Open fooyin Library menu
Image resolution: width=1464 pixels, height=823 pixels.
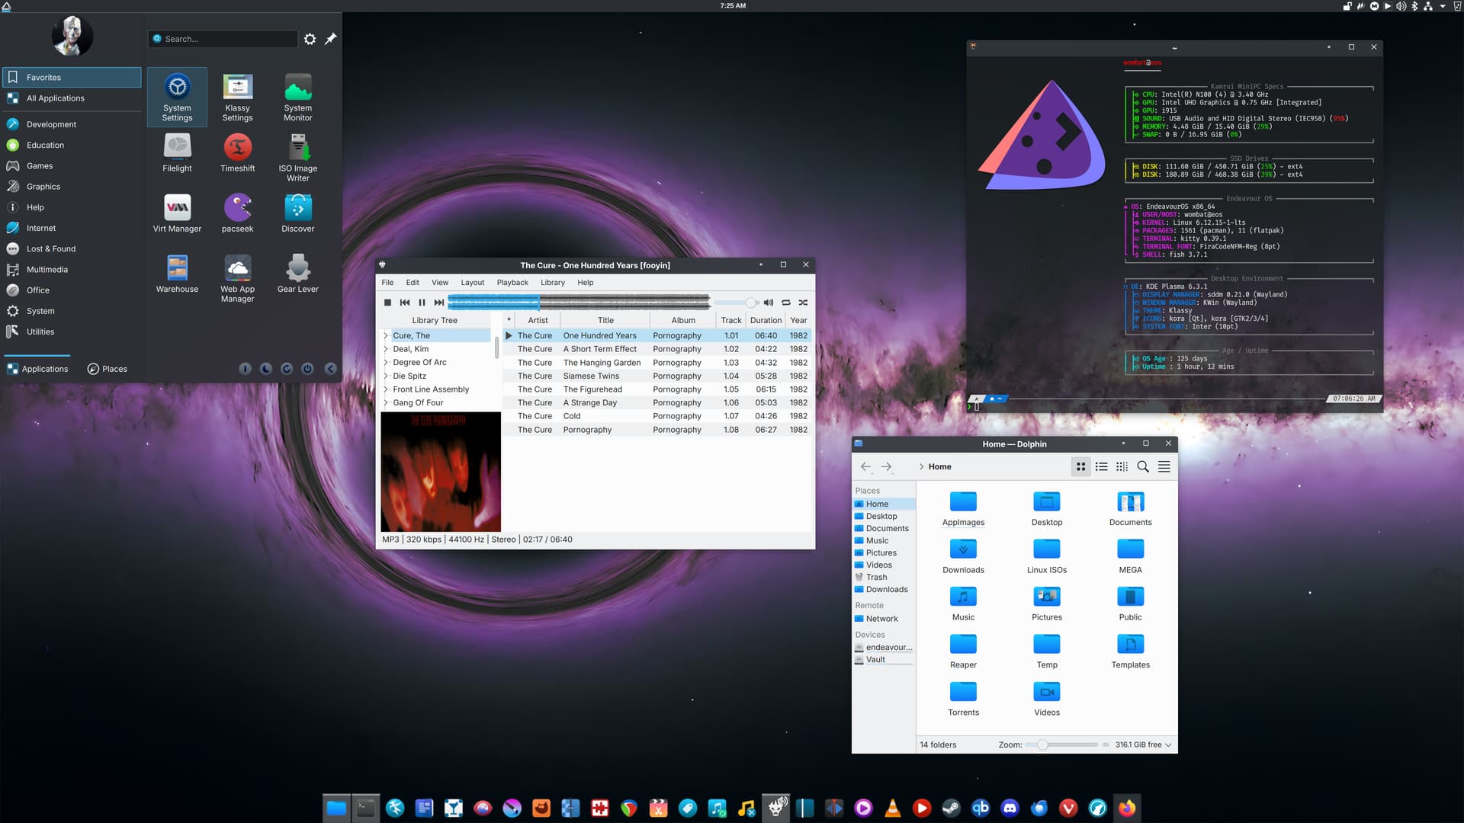click(553, 283)
